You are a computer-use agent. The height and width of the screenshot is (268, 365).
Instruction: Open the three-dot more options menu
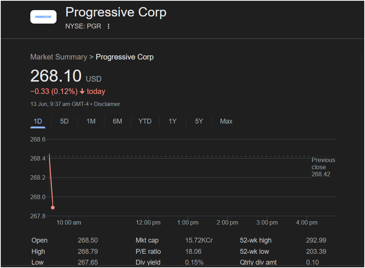(109, 26)
